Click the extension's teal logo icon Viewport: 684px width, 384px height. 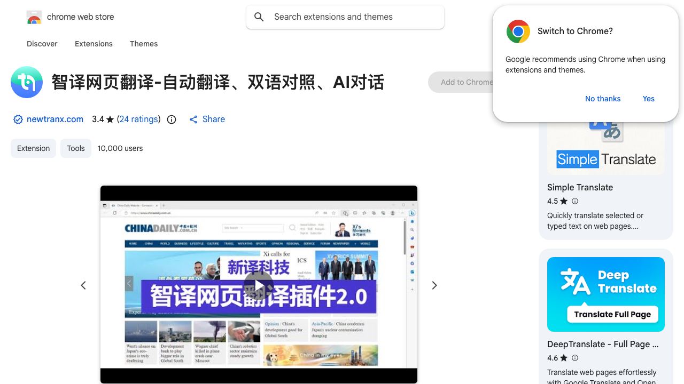click(x=27, y=82)
